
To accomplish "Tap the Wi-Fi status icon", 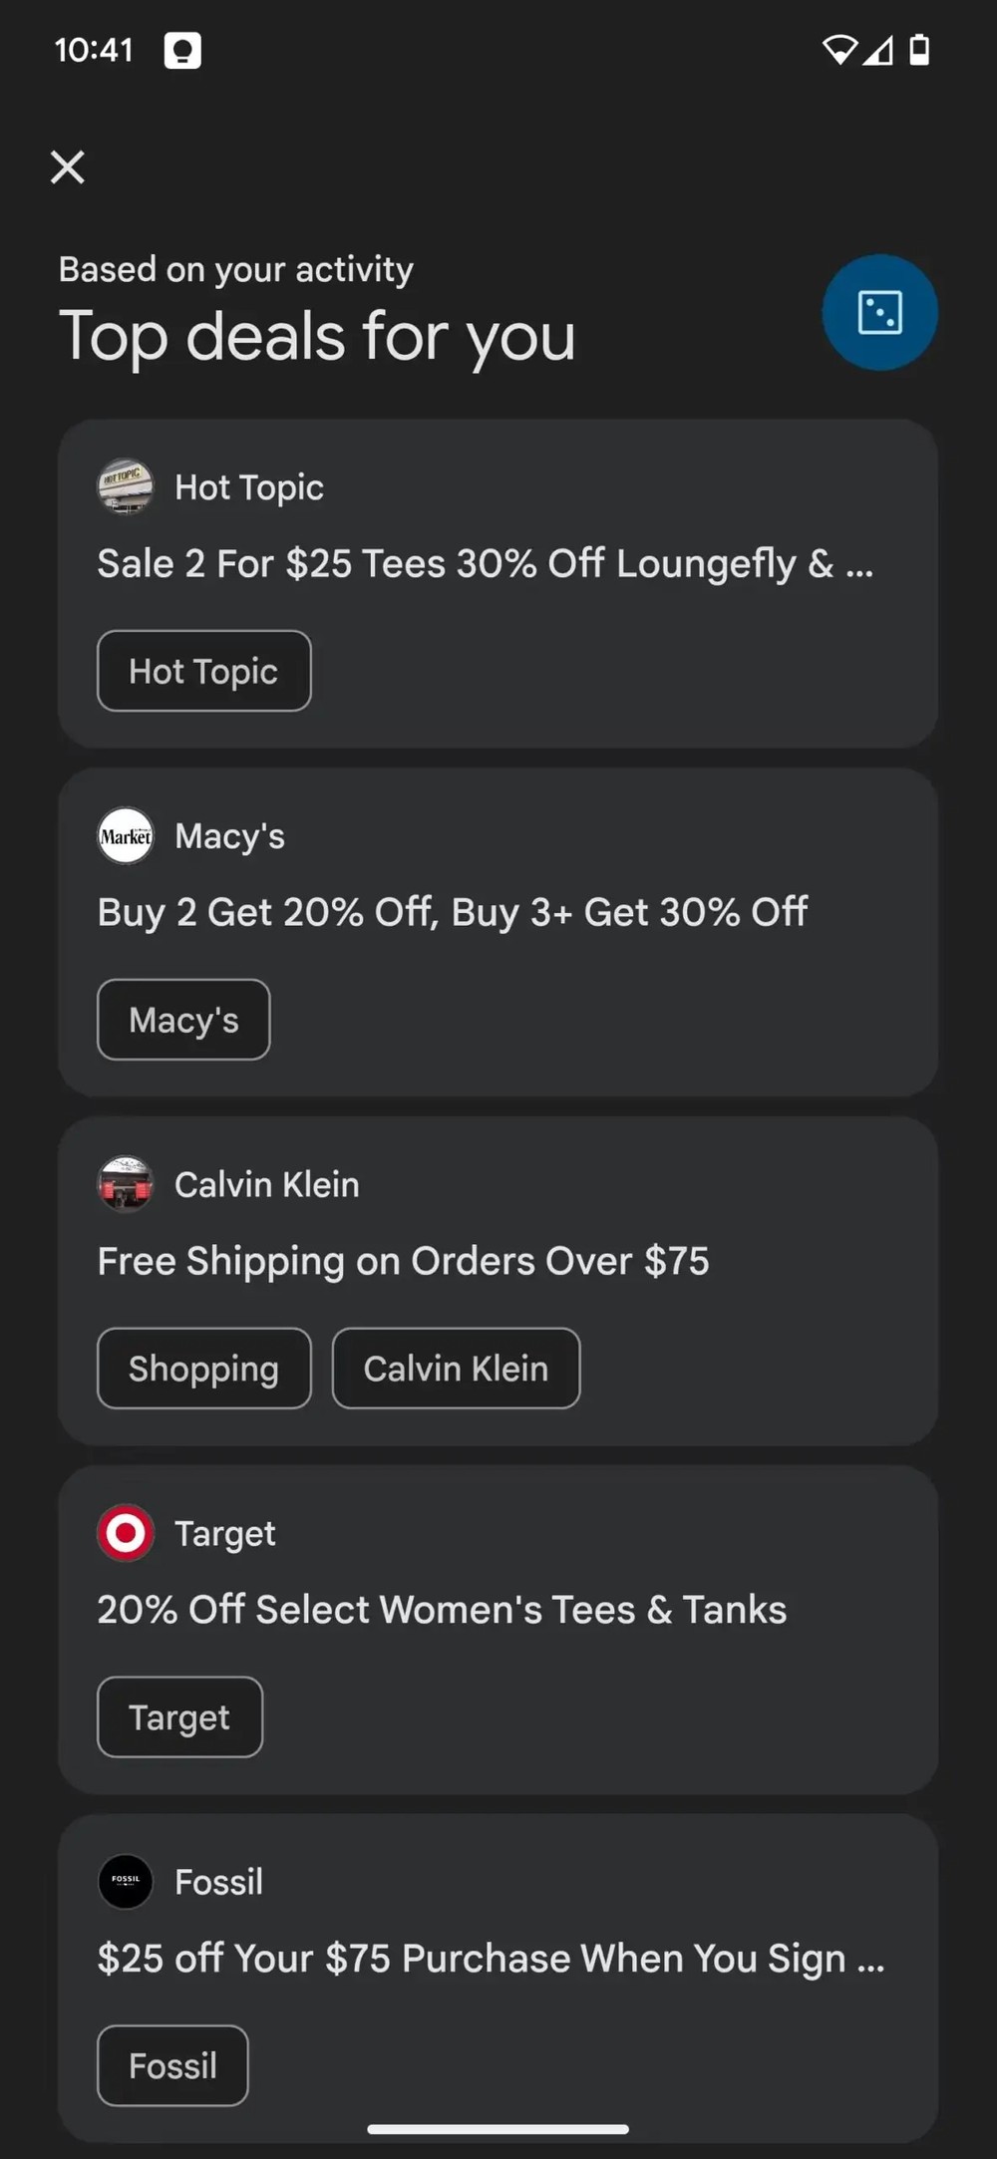I will [839, 49].
